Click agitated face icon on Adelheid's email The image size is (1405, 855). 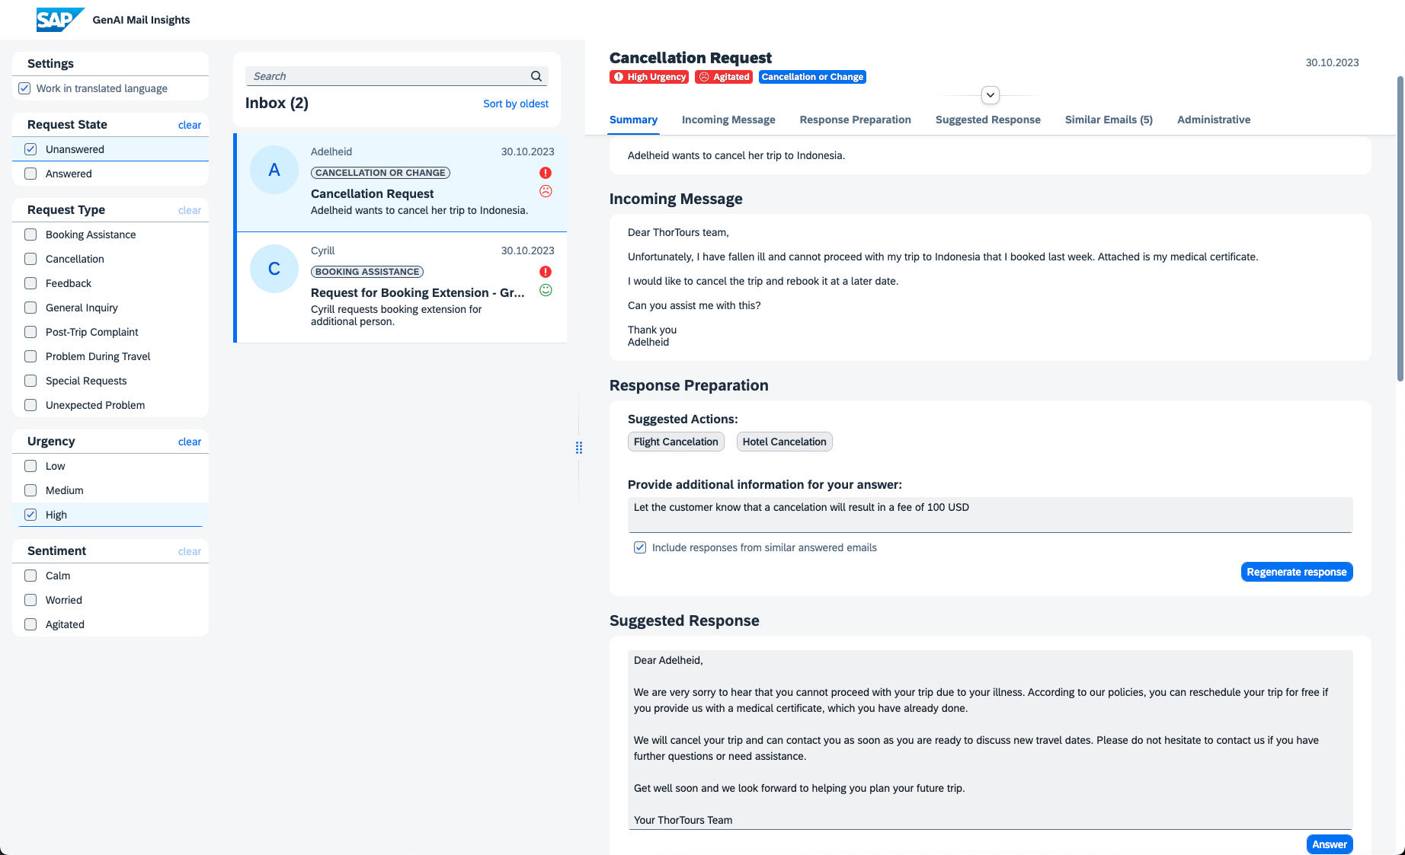[x=546, y=191]
